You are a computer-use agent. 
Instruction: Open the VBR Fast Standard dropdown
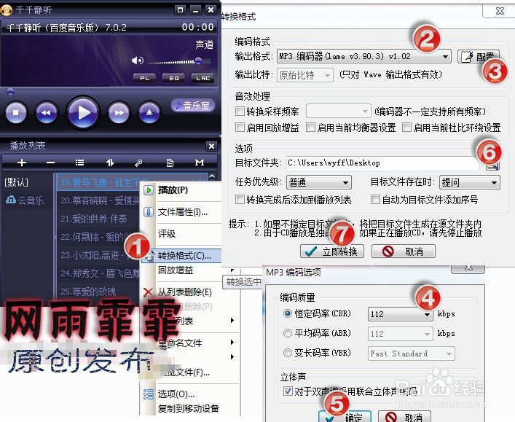click(412, 353)
